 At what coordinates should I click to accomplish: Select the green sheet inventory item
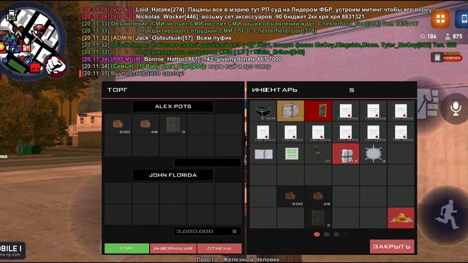click(x=290, y=154)
